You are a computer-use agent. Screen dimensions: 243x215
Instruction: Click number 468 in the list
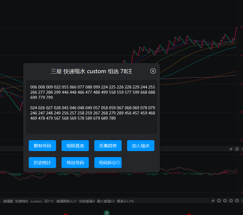coord(151,113)
